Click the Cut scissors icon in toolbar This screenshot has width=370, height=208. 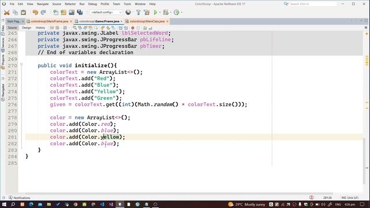6,13
